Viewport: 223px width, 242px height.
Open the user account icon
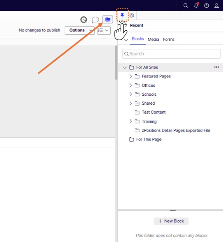point(216,6)
